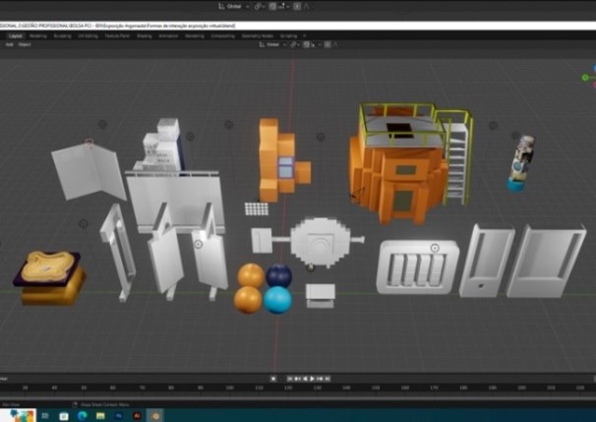Image resolution: width=596 pixels, height=422 pixels.
Task: Open the Object menu in viewport header
Action: pyautogui.click(x=25, y=44)
